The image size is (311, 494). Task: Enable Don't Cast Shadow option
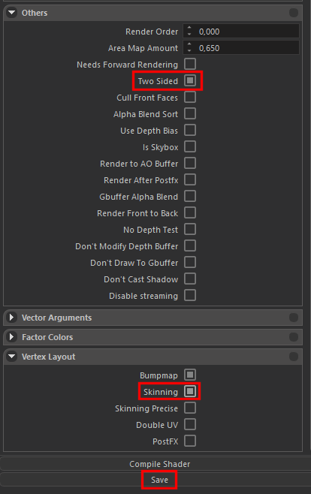point(190,279)
